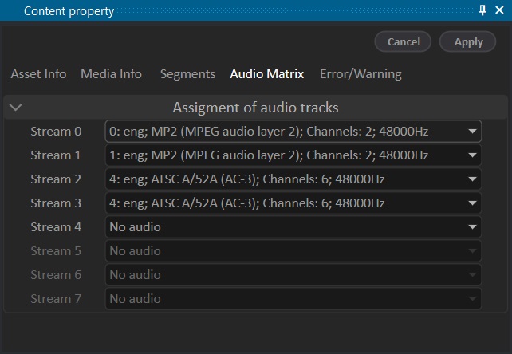
Task: Click the Stream 2 label
Action: pos(56,179)
